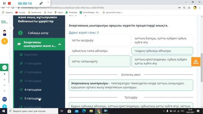The width and height of the screenshot is (203, 114).
Task: Show hidden system tray icons chevron
Action: pos(164,111)
